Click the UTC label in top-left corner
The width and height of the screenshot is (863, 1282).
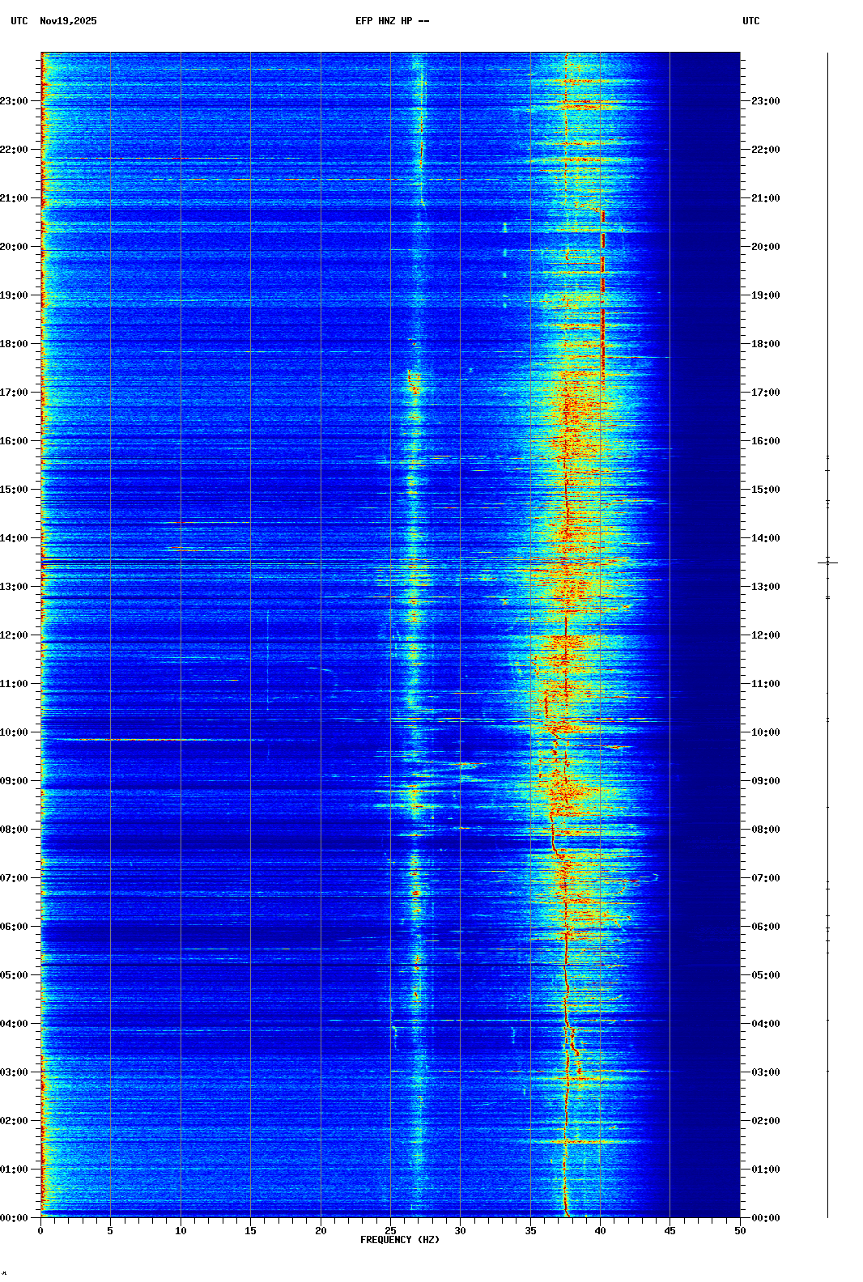pos(19,21)
